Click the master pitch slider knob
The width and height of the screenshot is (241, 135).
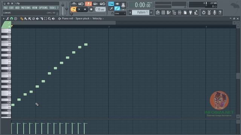click(67, 9)
